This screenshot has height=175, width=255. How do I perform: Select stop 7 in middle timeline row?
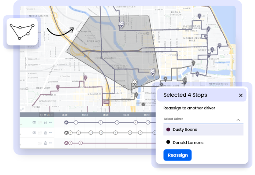pyautogui.click(x=140, y=133)
